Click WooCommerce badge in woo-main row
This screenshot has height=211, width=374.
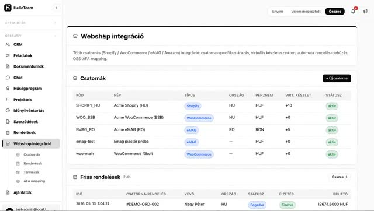(x=199, y=154)
